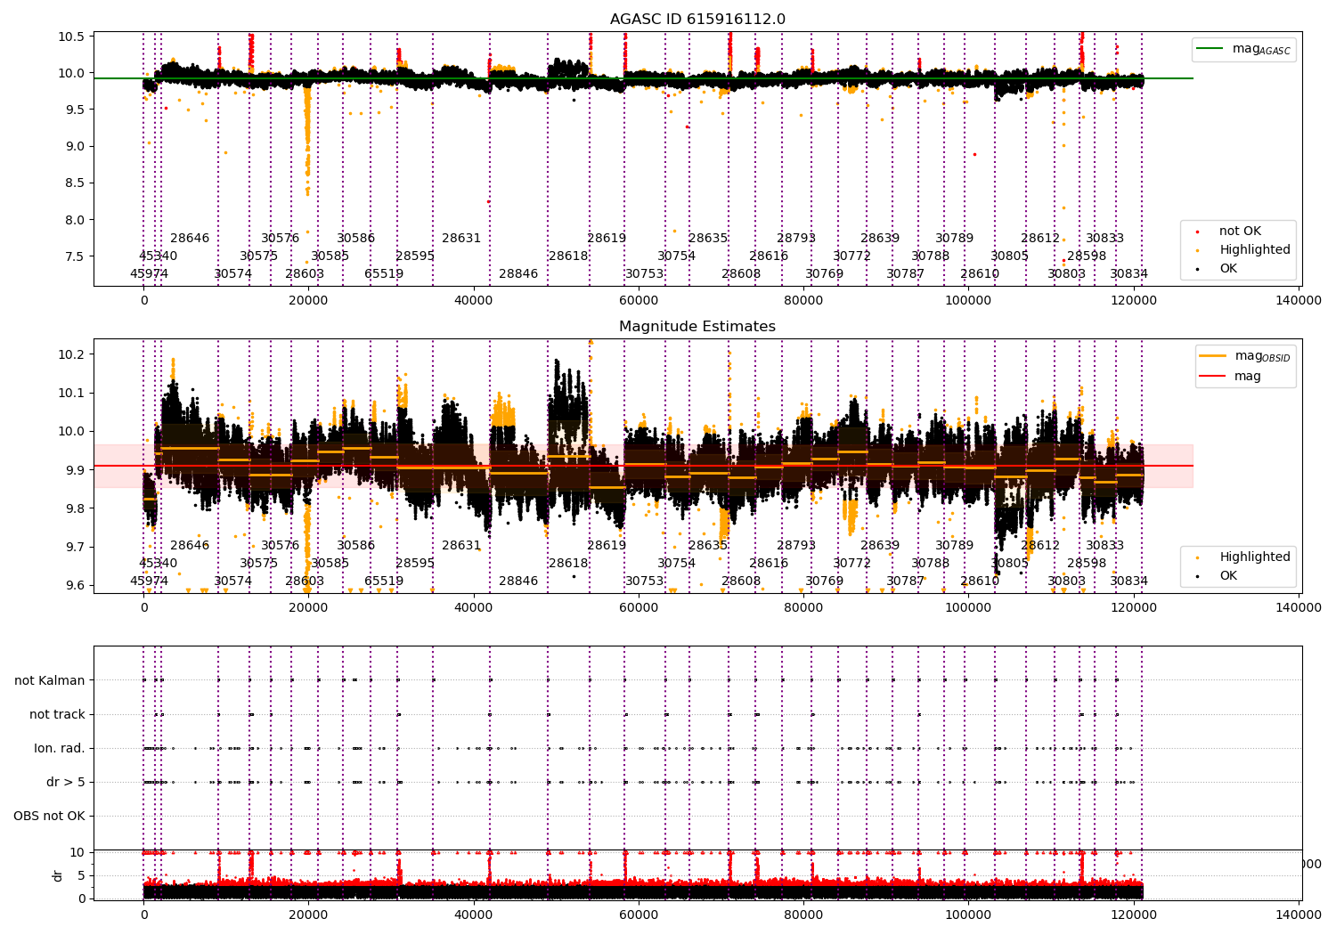1336x935 pixels.
Task: Click the 60000 x-axis tick of the bottom plot
Action: pos(639,914)
